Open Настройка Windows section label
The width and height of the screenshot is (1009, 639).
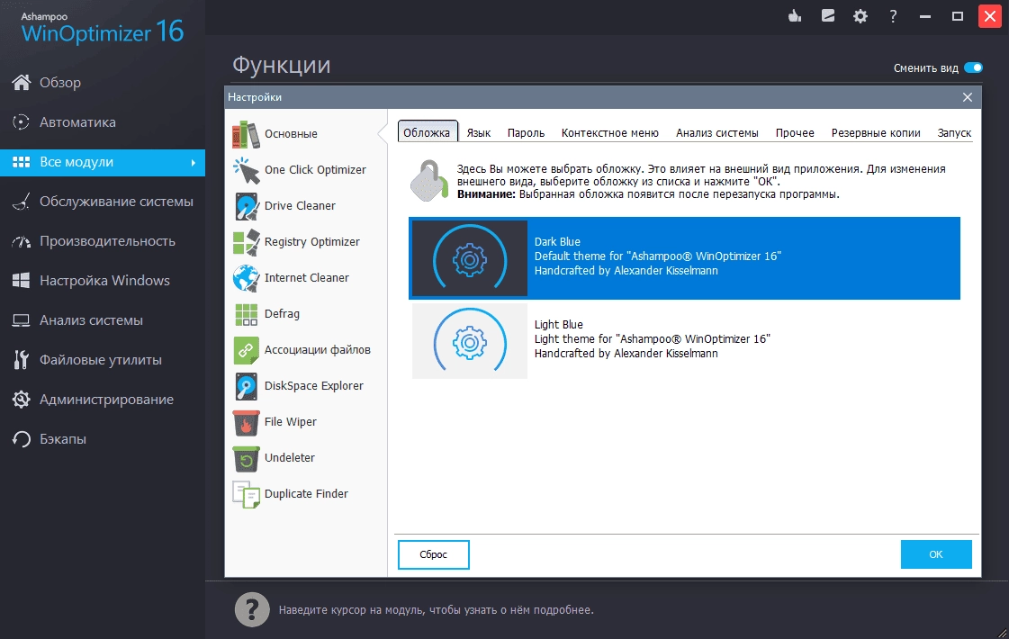tap(105, 281)
